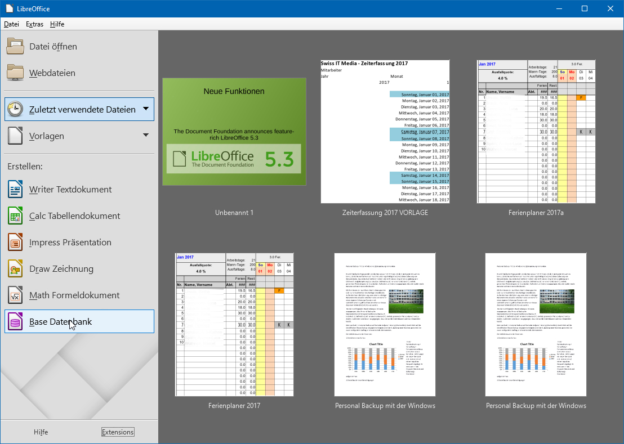Image resolution: width=624 pixels, height=444 pixels.
Task: Create a Base Datenbank via its label
Action: pos(60,321)
